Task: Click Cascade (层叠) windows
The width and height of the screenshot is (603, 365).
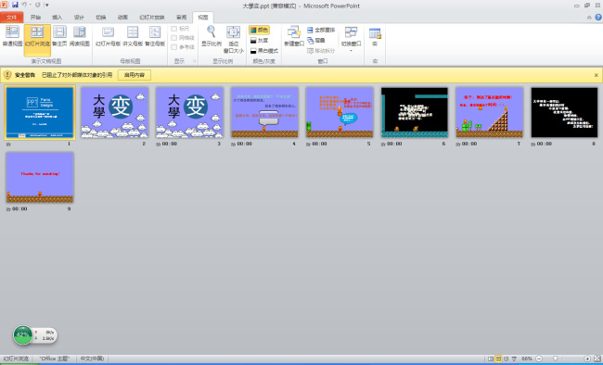Action: [316, 41]
